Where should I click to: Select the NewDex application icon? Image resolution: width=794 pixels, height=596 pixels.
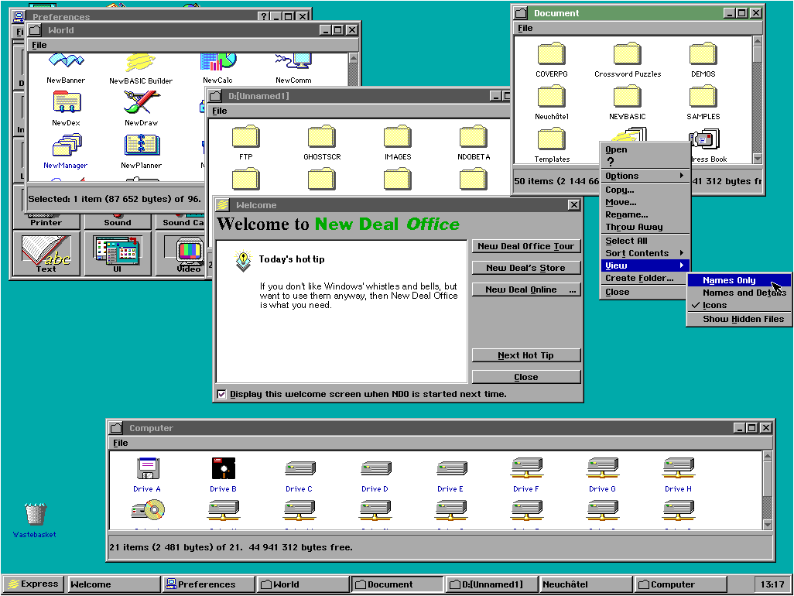coord(67,103)
